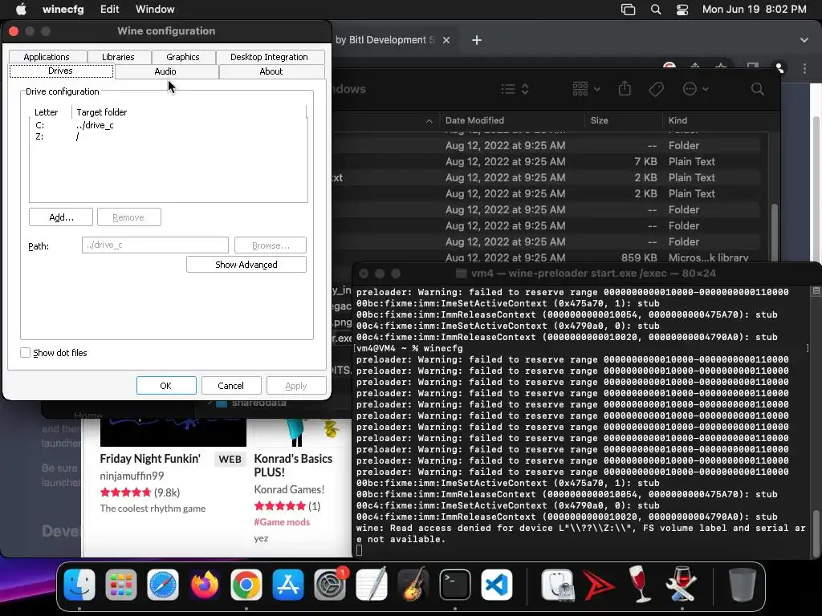Click the date and time in menu bar
The image size is (822, 616).
click(755, 9)
